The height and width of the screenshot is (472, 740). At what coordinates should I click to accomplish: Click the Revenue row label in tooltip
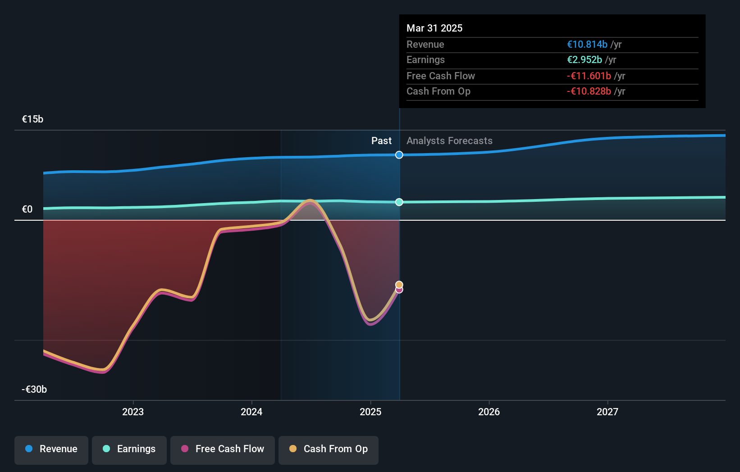[x=425, y=45]
